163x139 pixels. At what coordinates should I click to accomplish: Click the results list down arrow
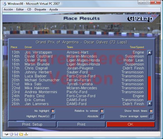pos(149,104)
